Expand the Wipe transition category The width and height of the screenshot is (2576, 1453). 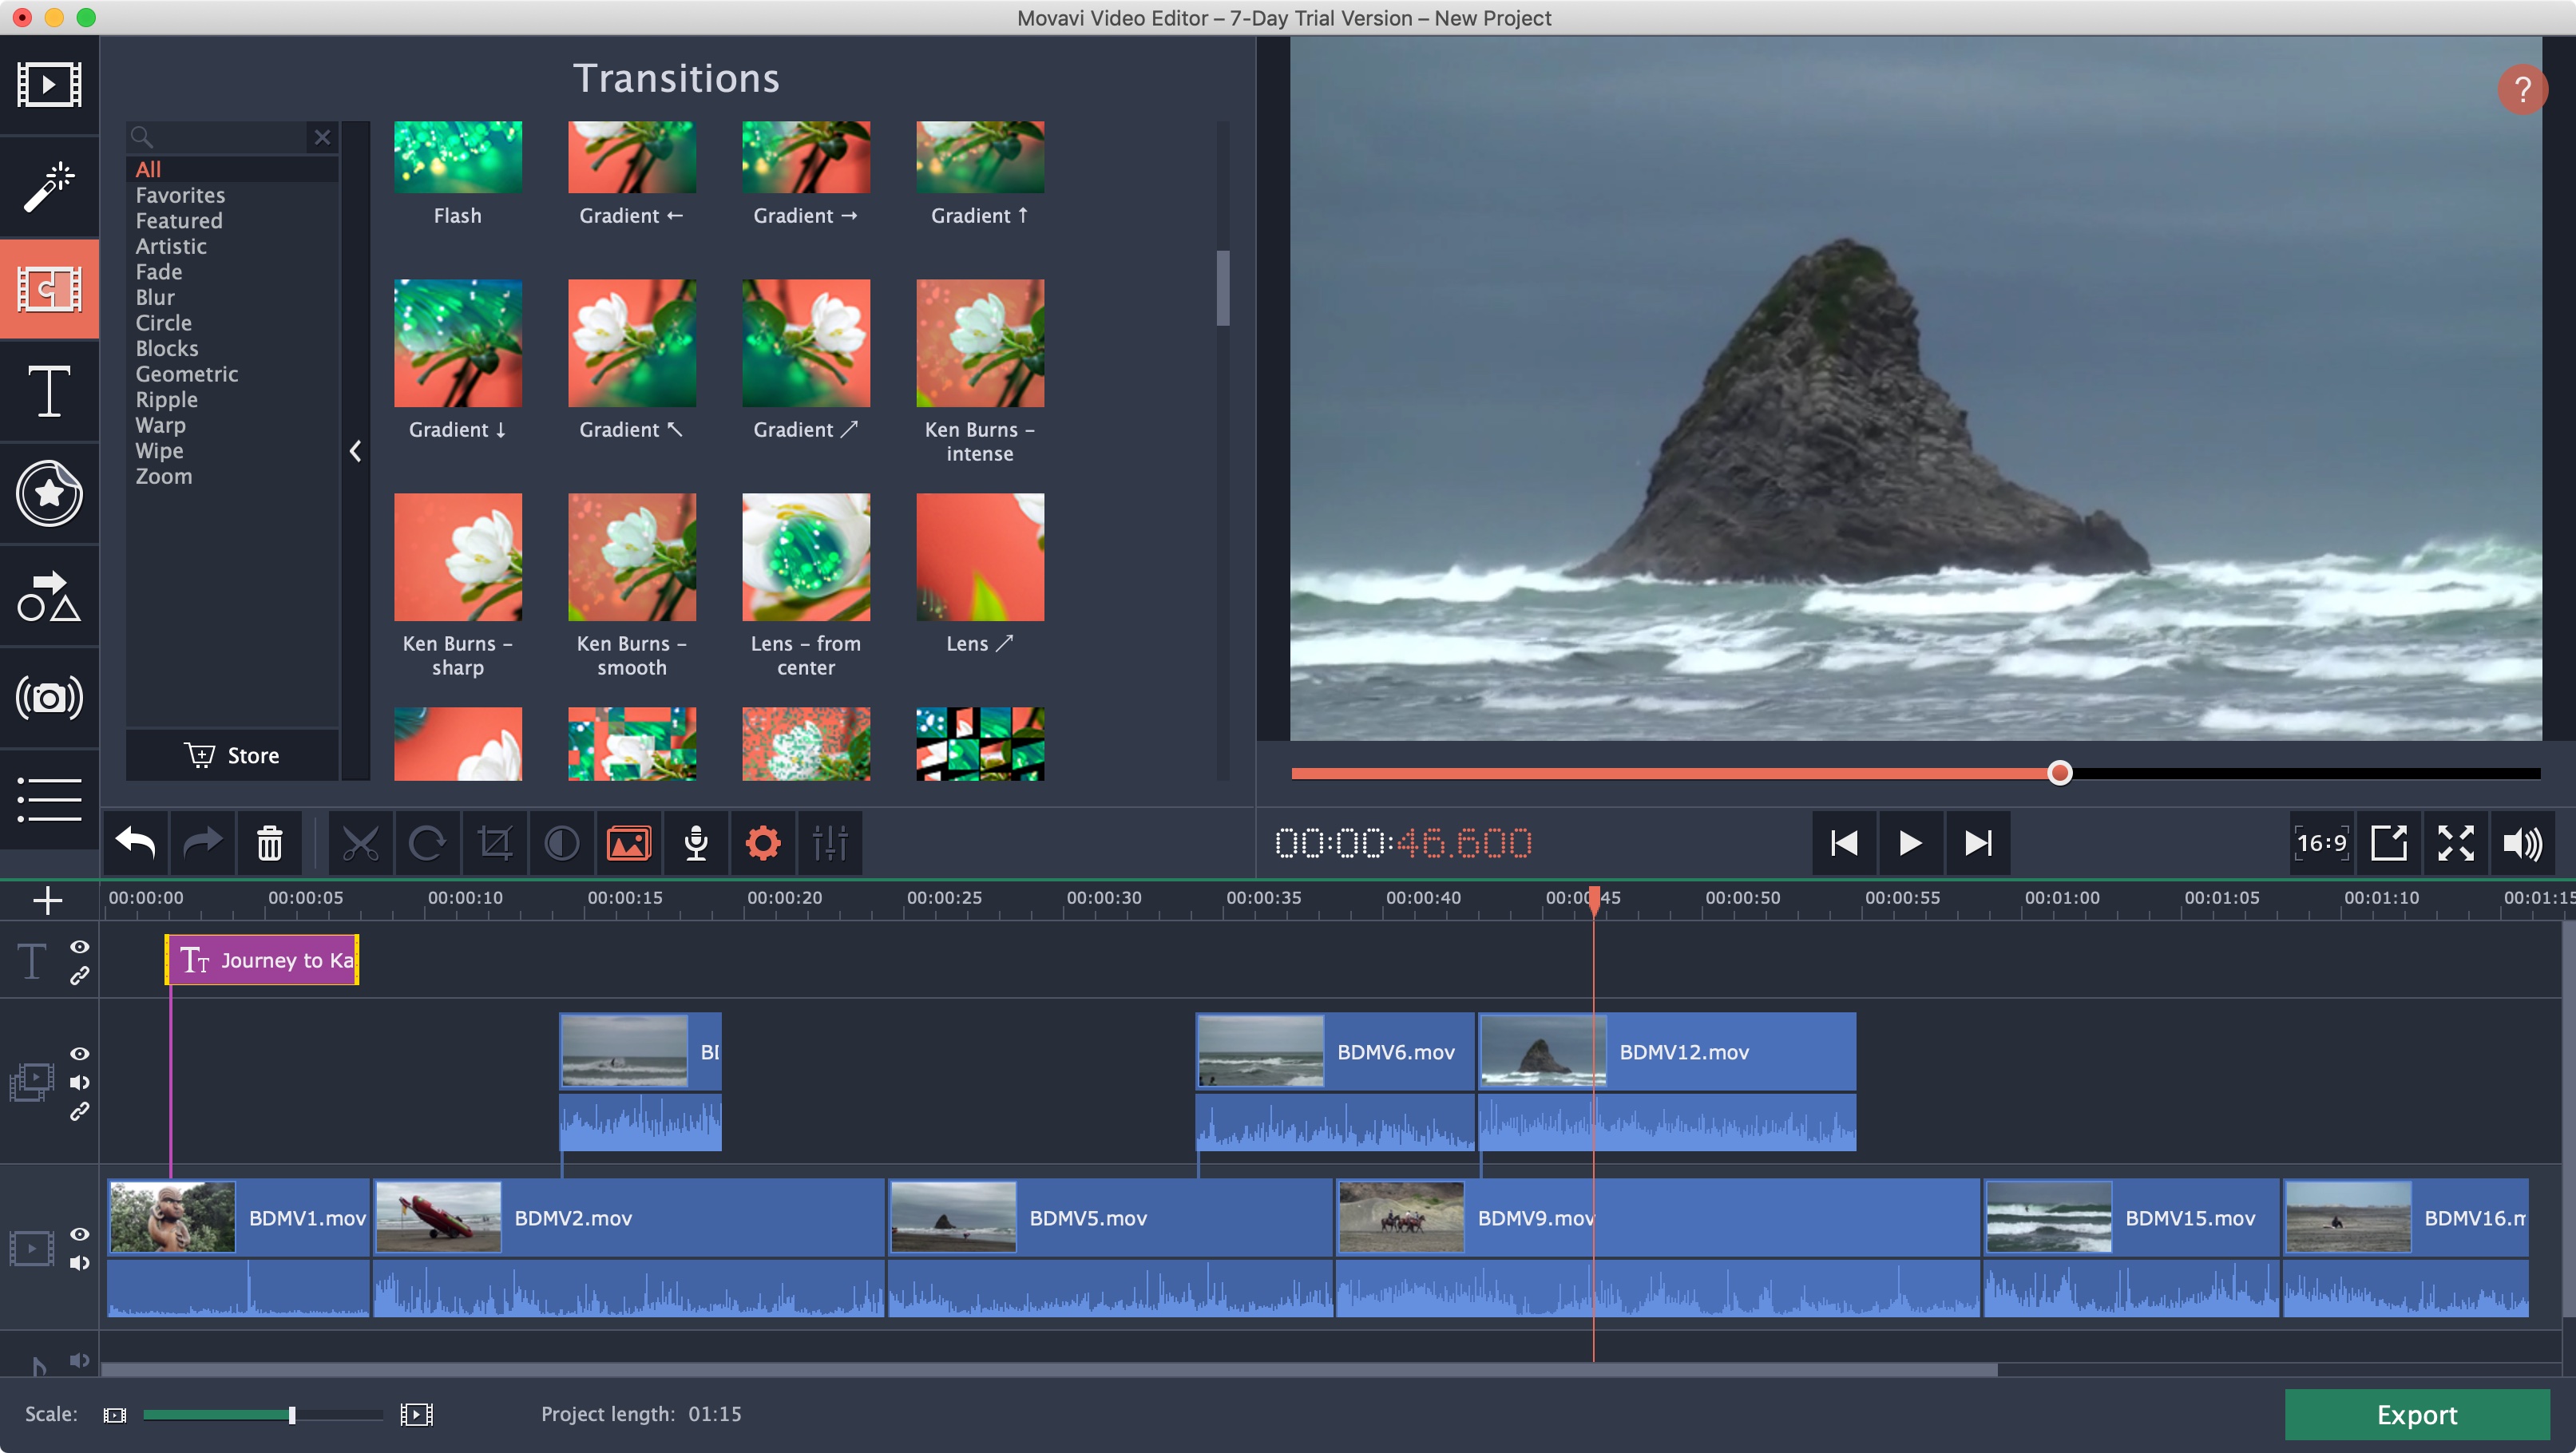click(x=159, y=451)
